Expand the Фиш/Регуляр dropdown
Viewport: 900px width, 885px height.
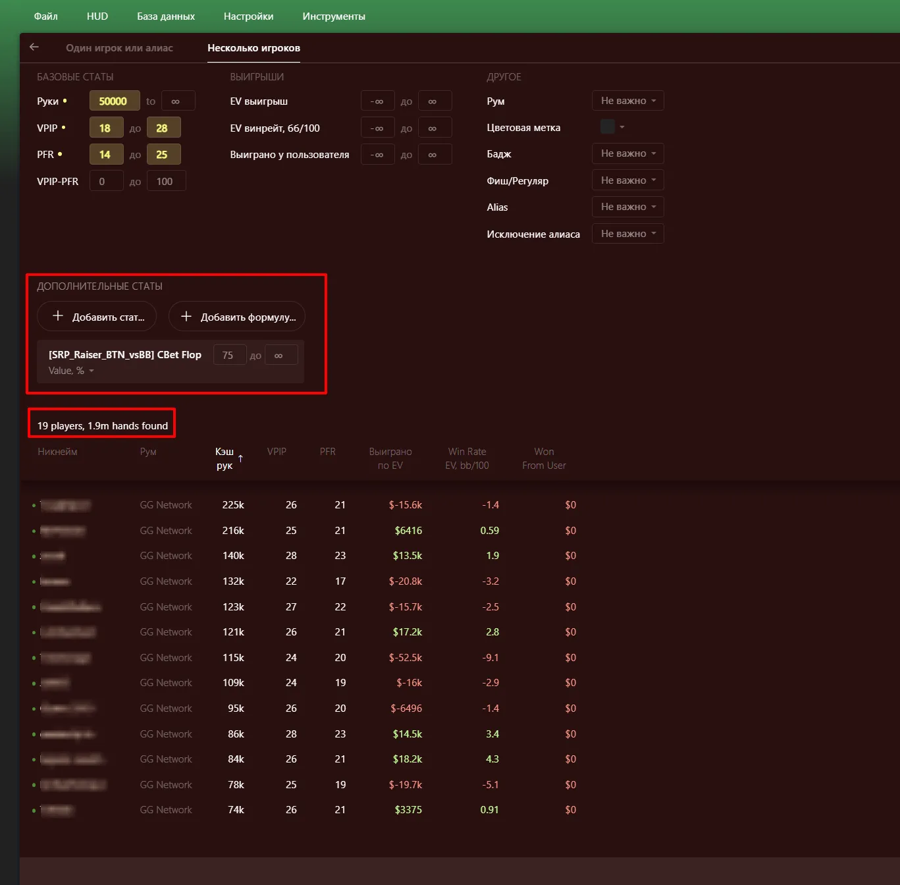click(627, 180)
